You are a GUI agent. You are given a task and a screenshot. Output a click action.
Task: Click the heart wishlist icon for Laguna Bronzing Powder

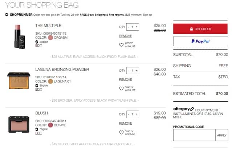[x=121, y=88]
